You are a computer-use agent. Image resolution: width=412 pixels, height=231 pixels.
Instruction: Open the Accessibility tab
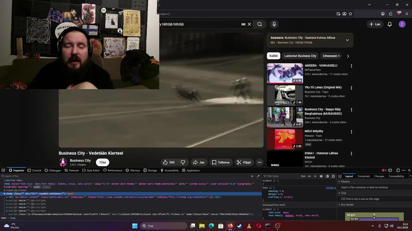click(169, 170)
